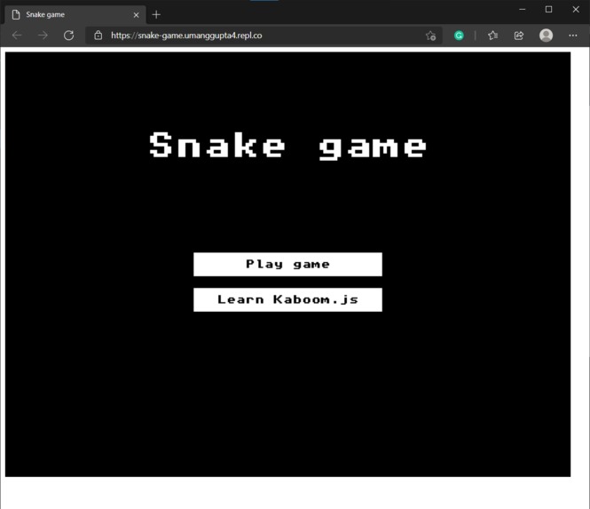Add page to favorites with star-plus icon
The height and width of the screenshot is (509, 590).
[x=430, y=36]
